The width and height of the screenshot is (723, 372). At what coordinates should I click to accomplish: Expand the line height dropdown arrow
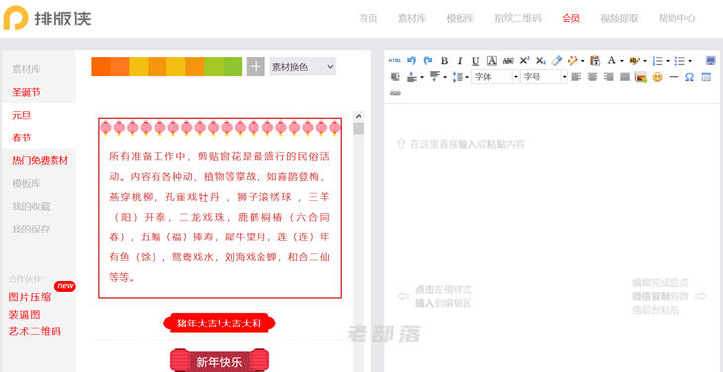pyautogui.click(x=467, y=77)
